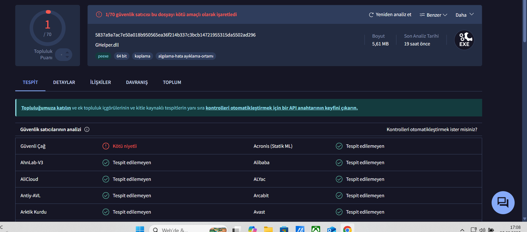Select the TOPLUM tab
Screen dimensions: 527x232
click(x=172, y=82)
